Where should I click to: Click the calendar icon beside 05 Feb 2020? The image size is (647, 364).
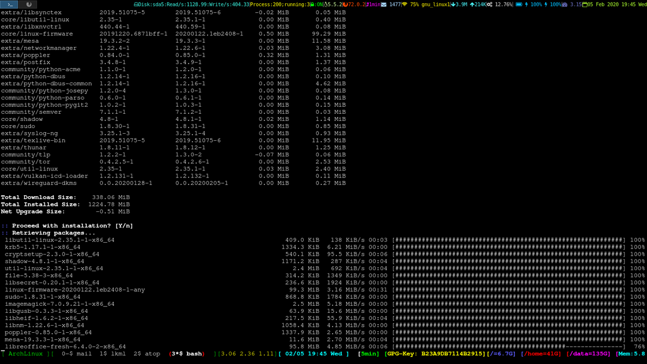585,4
